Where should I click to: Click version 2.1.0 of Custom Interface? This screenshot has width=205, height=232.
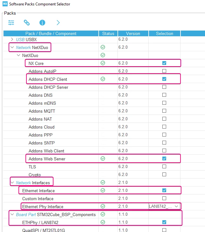click(123, 198)
